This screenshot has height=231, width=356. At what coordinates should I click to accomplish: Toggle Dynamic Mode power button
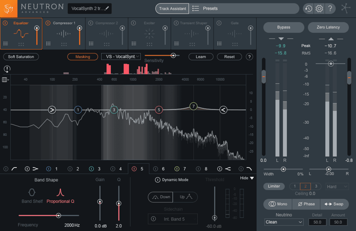157,180
